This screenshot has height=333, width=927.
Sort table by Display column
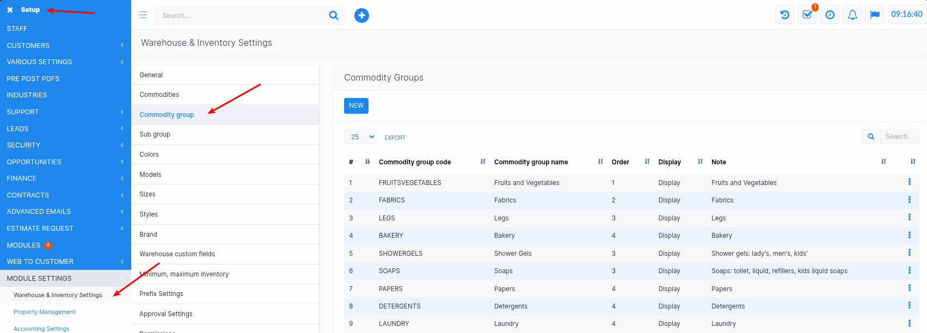[670, 162]
